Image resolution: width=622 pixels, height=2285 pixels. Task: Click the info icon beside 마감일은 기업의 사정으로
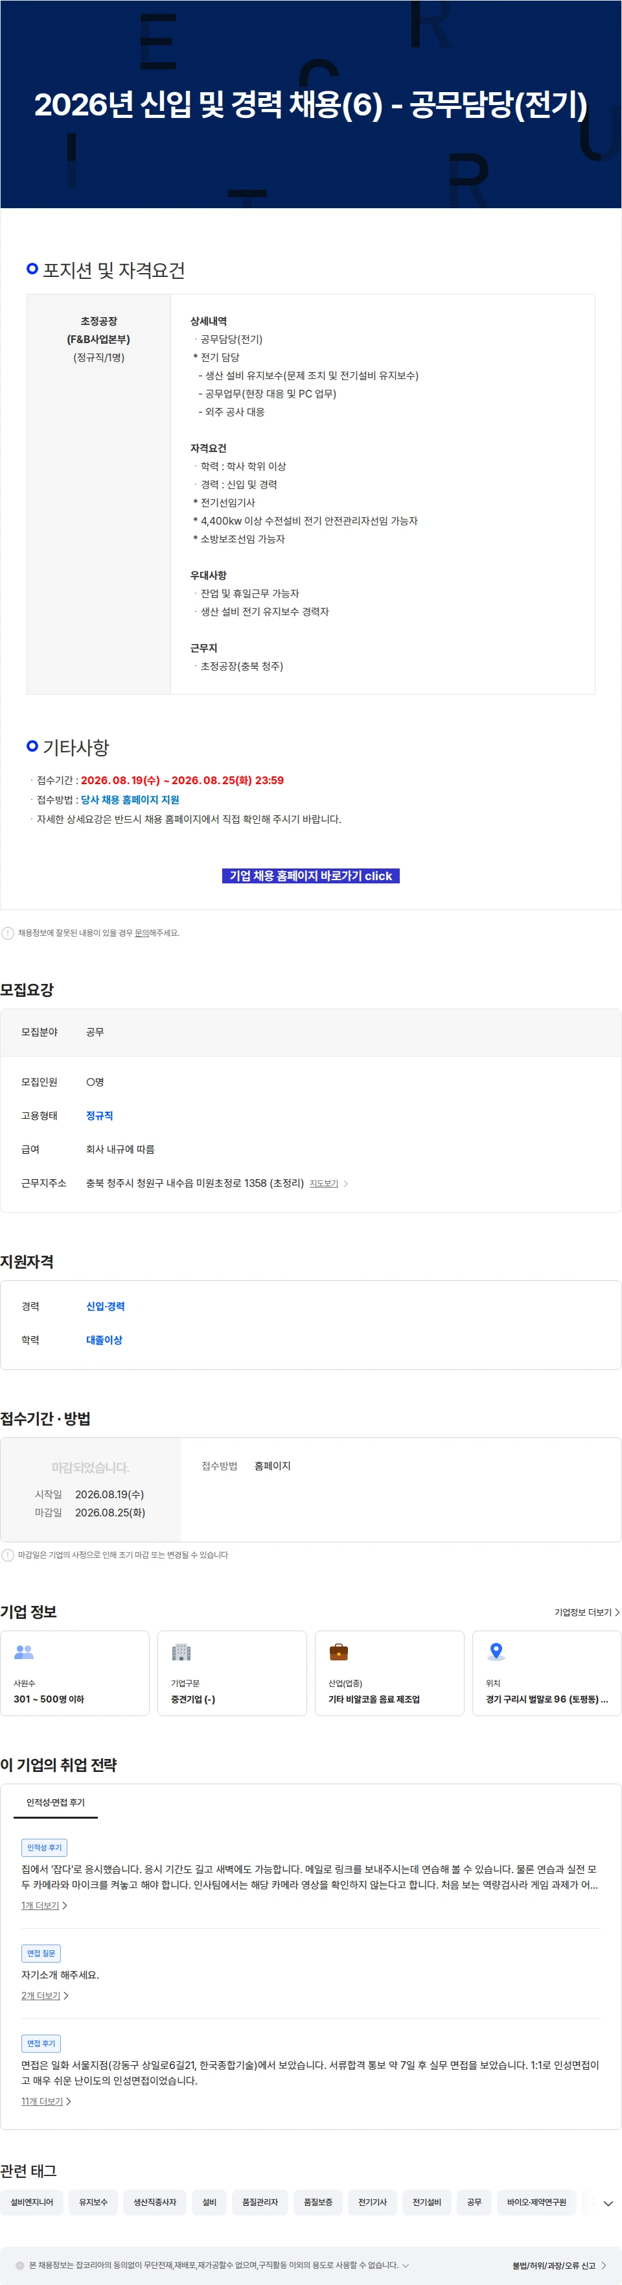(8, 1555)
